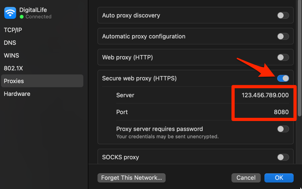This screenshot has height=189, width=302.
Task: Switch to the WINS section
Action: [x=11, y=55]
